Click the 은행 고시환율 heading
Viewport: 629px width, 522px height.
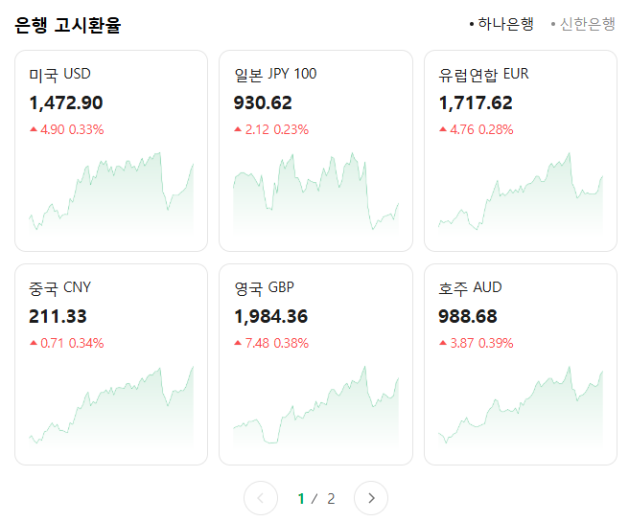pyautogui.click(x=68, y=26)
